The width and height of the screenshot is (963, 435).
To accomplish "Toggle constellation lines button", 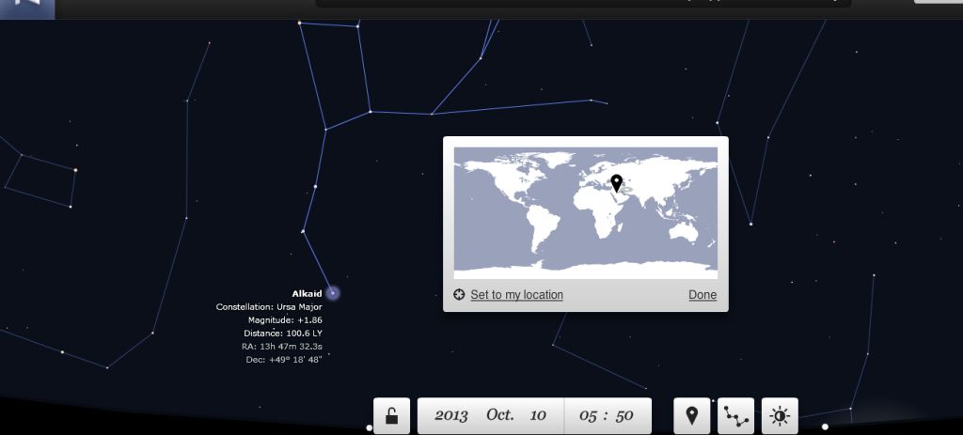I will (x=735, y=415).
